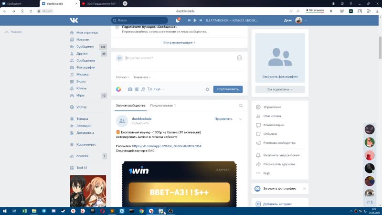Image resolution: width=382 pixels, height=215 pixels.
Task: Open the post settings gear icon
Action: point(207,89)
